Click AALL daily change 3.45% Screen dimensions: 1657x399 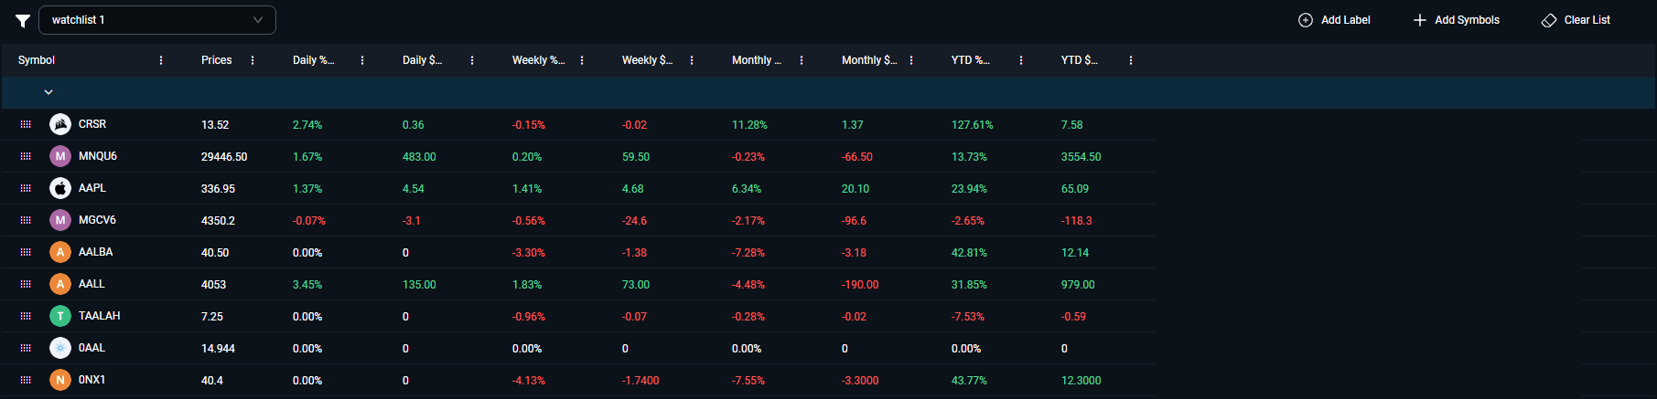307,285
